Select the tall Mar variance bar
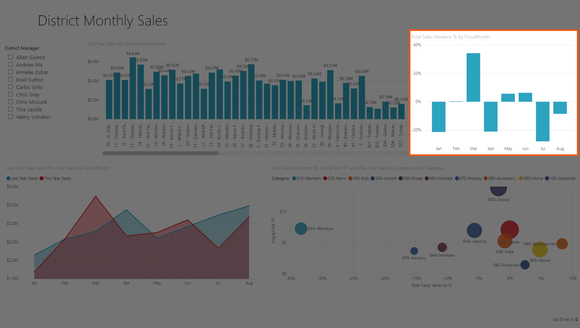This screenshot has width=580, height=328. pyautogui.click(x=473, y=77)
